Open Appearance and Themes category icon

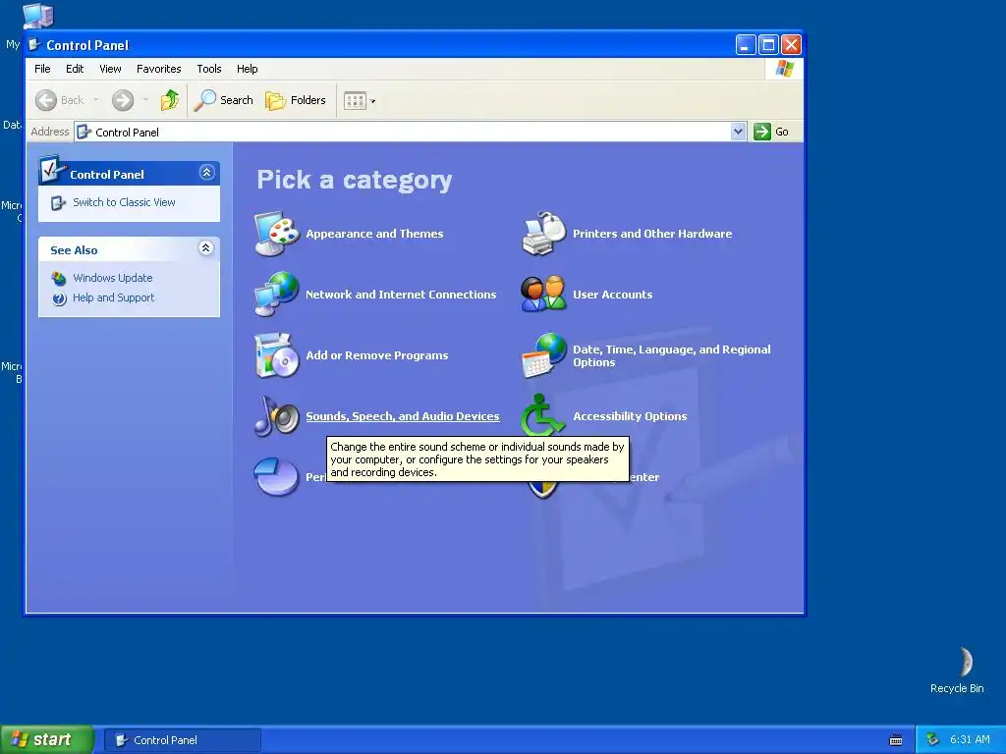[x=276, y=234]
